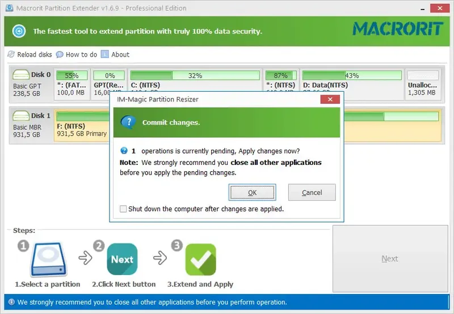Click the 55% usage bar of FAT partition
454x314 pixels.
click(x=72, y=75)
